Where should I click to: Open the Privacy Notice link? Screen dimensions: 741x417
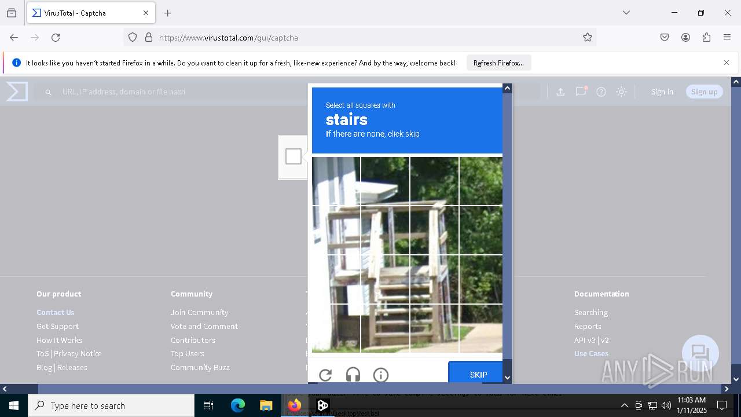(78, 353)
